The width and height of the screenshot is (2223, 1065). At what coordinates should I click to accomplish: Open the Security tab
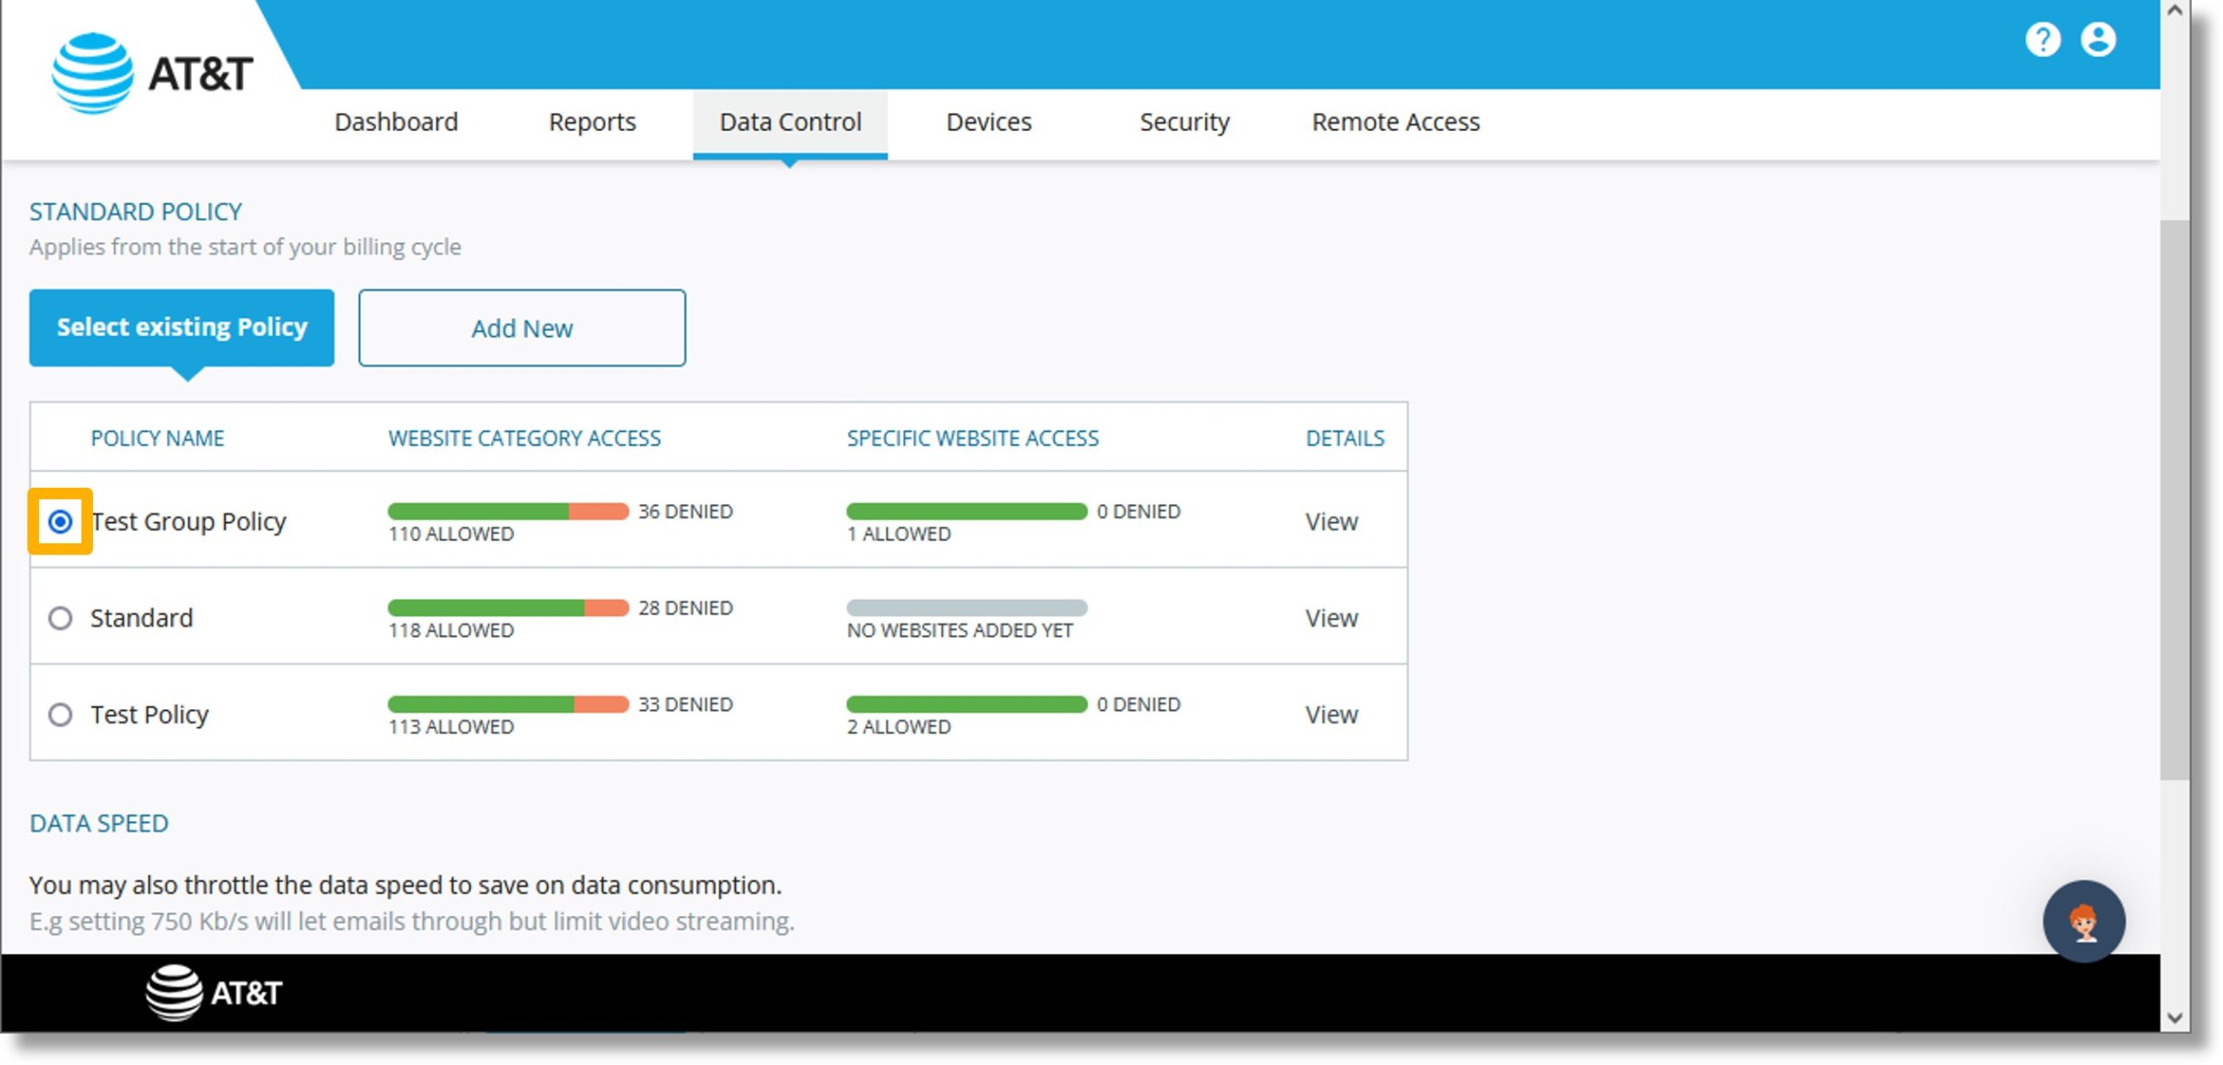coord(1184,122)
